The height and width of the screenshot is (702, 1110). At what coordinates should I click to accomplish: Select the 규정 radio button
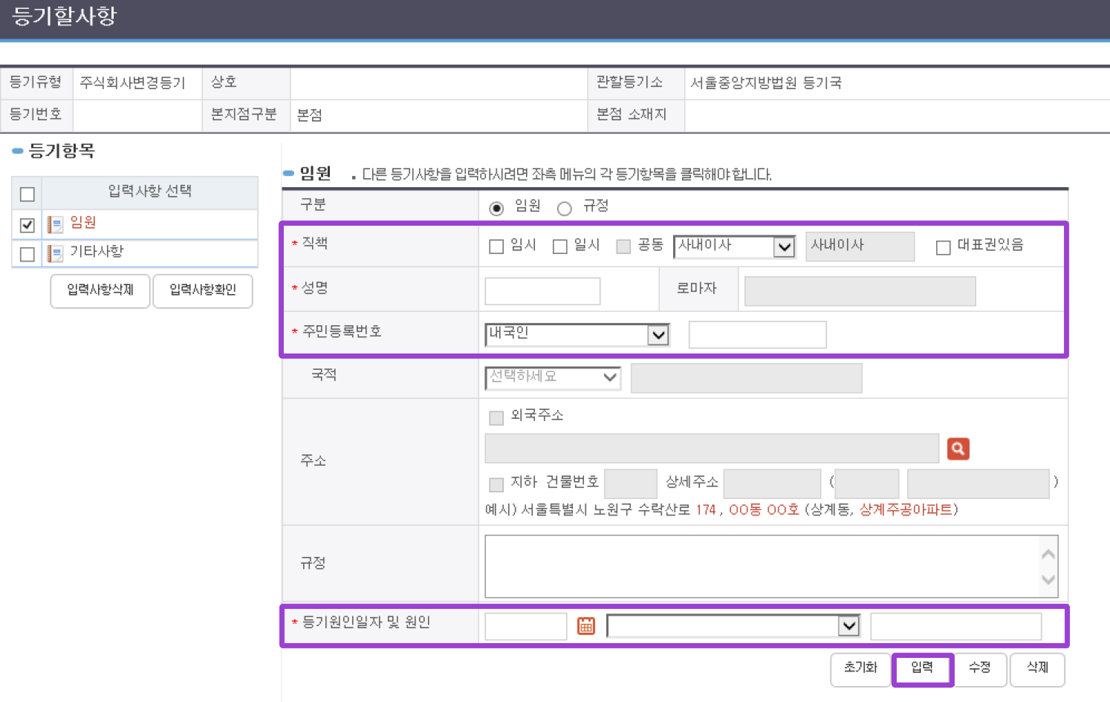pos(564,208)
